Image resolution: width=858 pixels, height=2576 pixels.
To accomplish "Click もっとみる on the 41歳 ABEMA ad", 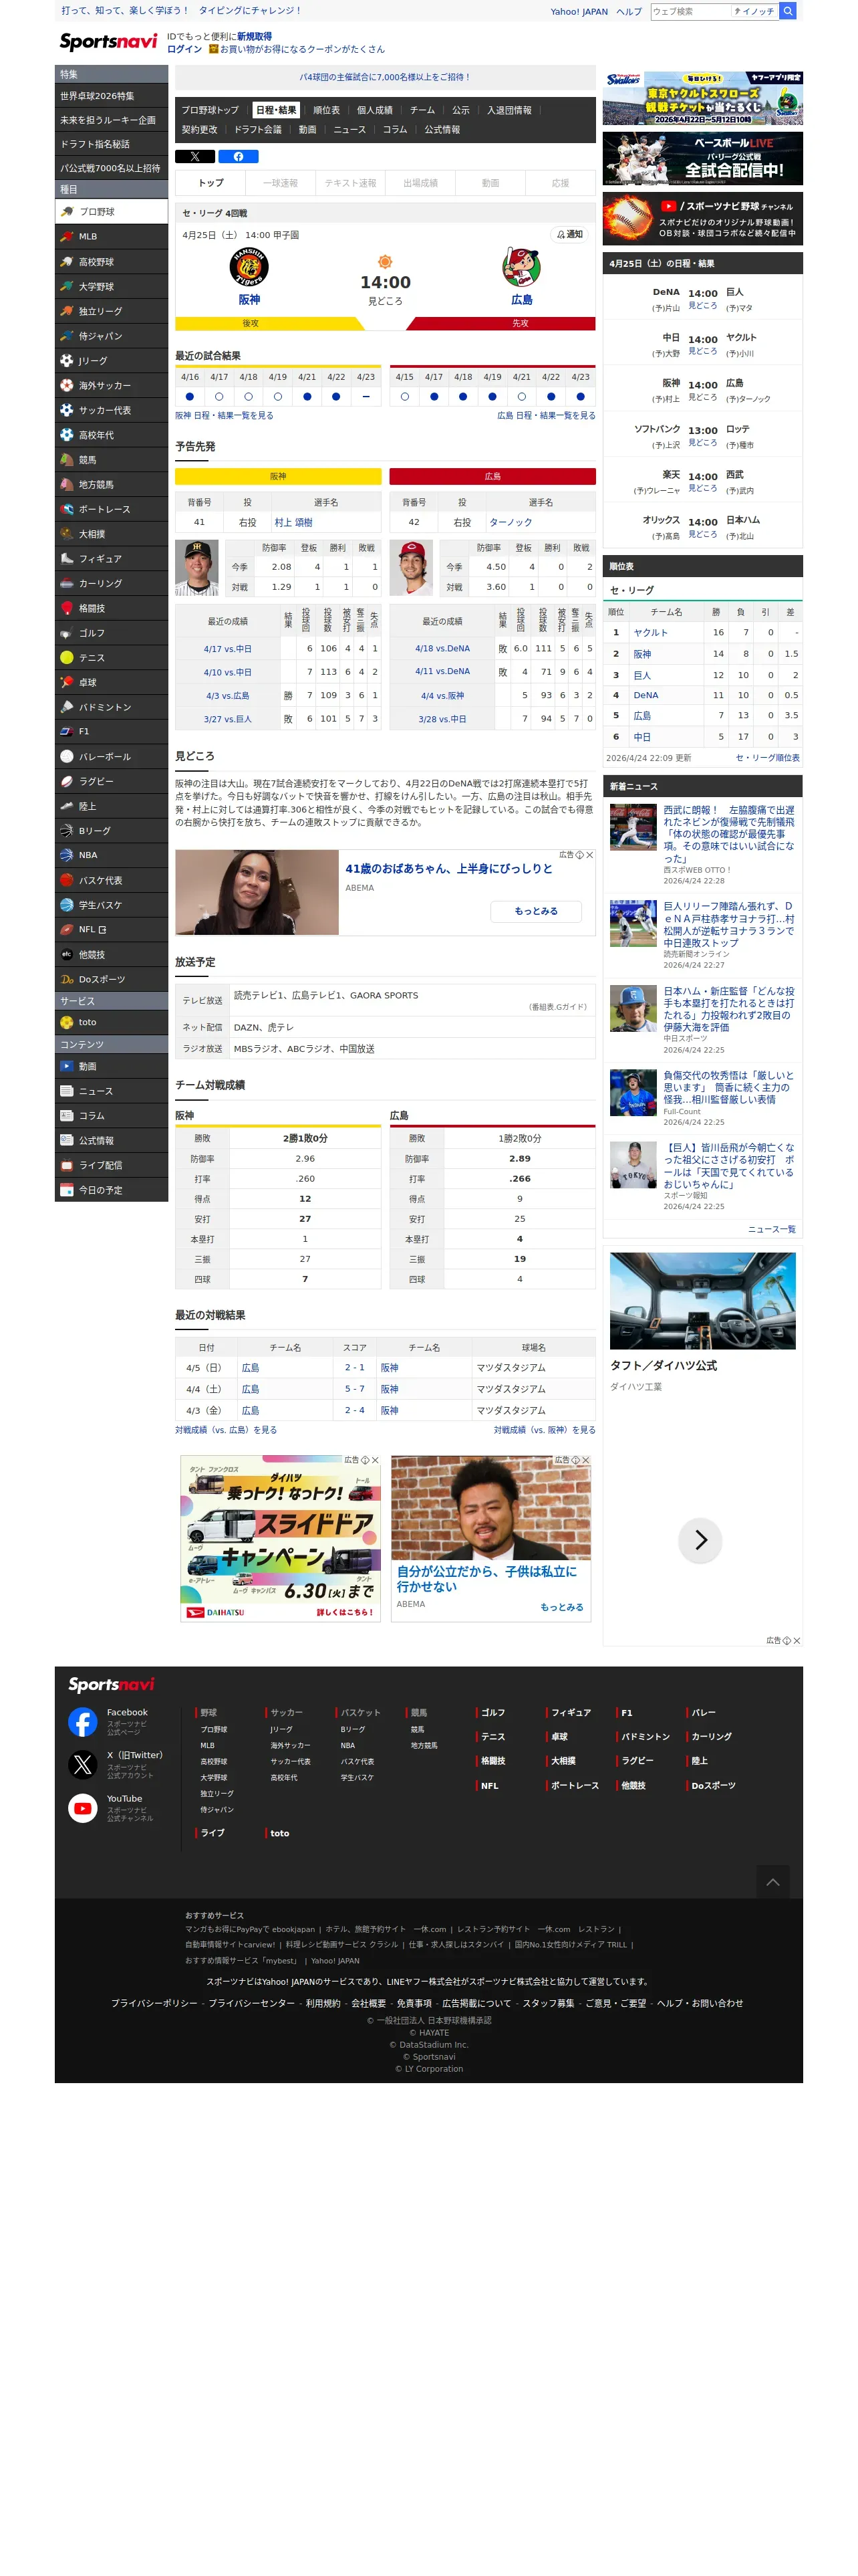I will tap(537, 911).
